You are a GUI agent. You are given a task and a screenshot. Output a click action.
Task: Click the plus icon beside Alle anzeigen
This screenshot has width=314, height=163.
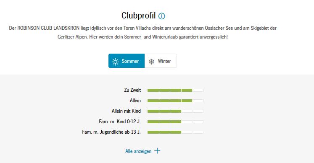pos(157,151)
